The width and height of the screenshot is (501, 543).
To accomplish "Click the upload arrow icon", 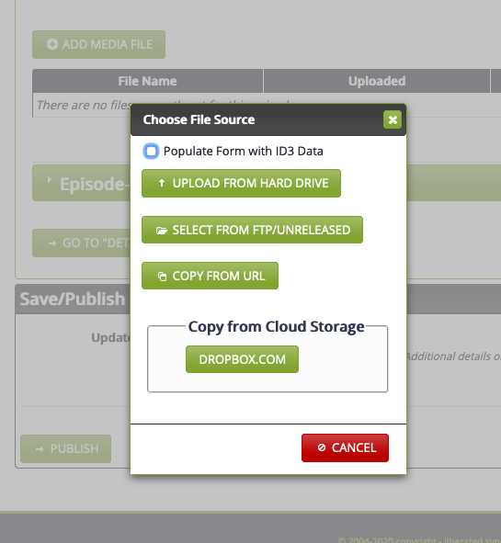I will pos(162,183).
